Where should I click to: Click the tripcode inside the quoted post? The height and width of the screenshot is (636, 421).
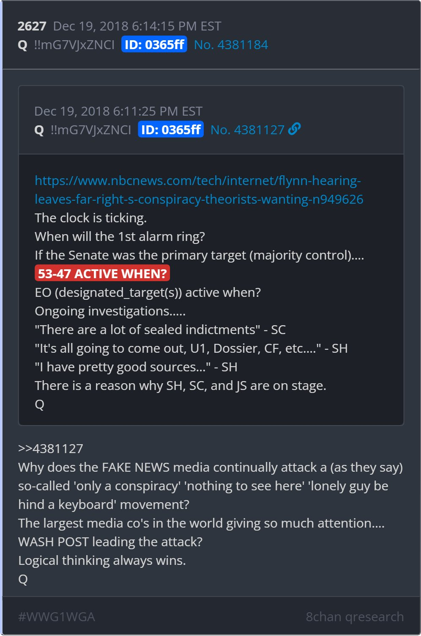pyautogui.click(x=91, y=130)
